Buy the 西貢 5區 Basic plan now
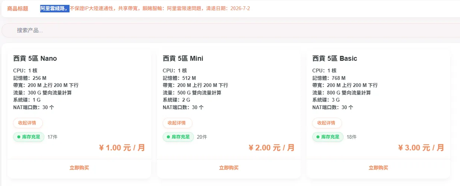This screenshot has height=186, width=460. click(x=378, y=168)
